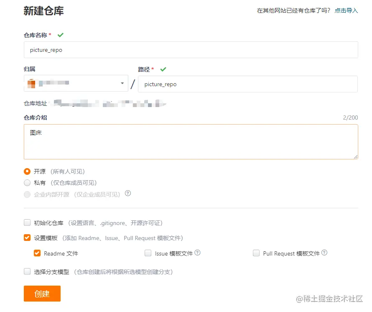This screenshot has height=312, width=372.
Task: Click help icon next to Issue 模板文件
Action: 197,253
